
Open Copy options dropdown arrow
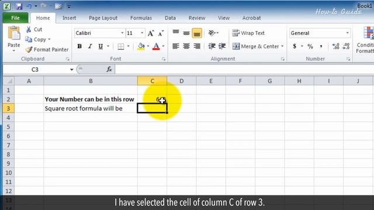(49, 40)
